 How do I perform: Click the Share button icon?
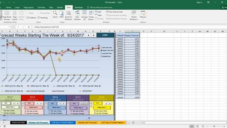pos(222,7)
